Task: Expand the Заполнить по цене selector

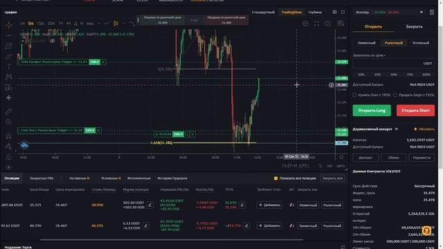Action: [369, 55]
